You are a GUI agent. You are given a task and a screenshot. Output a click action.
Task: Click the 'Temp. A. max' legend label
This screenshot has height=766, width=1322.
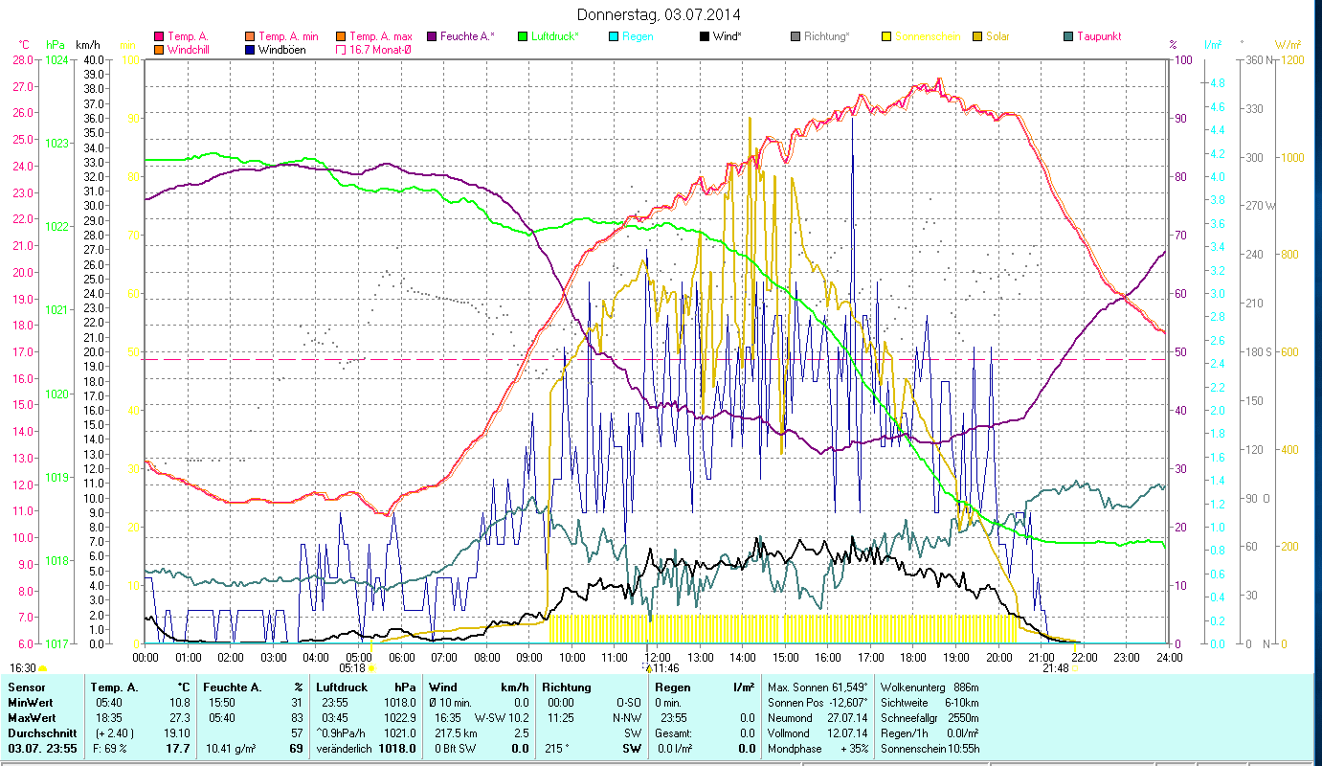pos(380,36)
